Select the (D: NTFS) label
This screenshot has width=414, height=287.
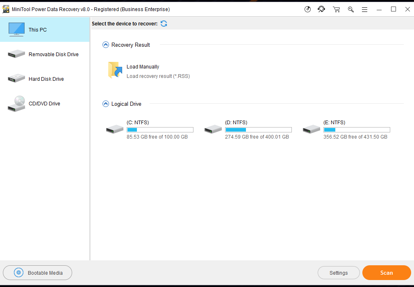point(236,123)
